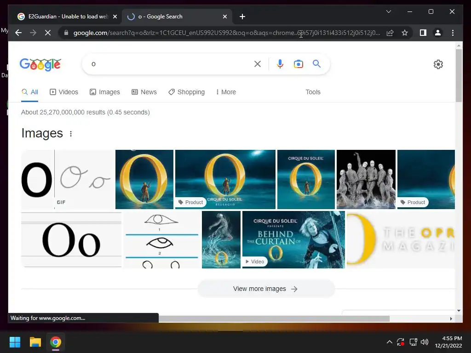
Task: Open the tab search dropdown chevron
Action: pos(388,11)
